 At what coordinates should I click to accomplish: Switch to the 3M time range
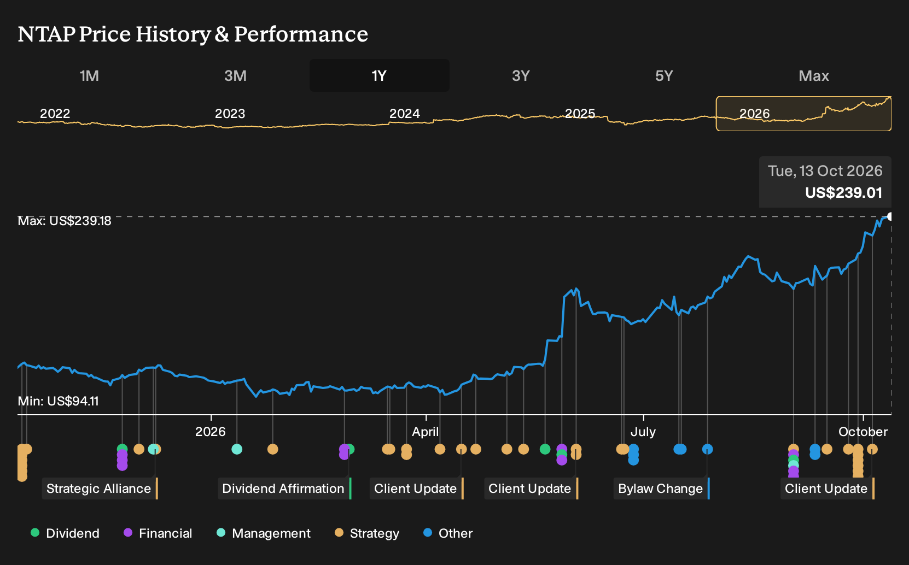tap(235, 75)
